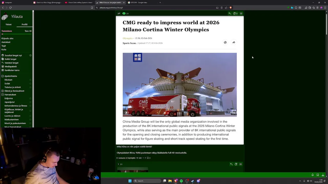
Task: Favorite the Muoti ja pukeutuminen star
Action: tap(30, 123)
